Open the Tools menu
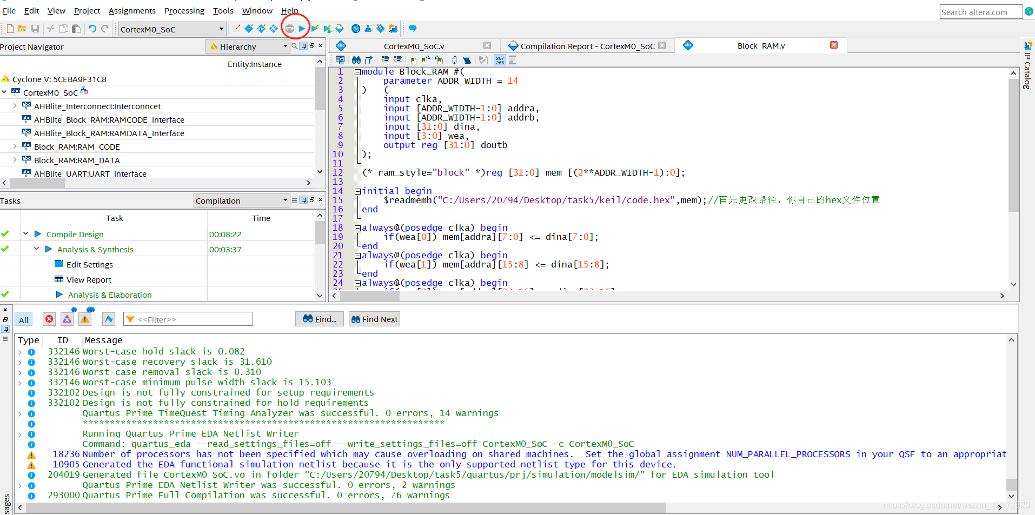The width and height of the screenshot is (1035, 515). tap(223, 10)
